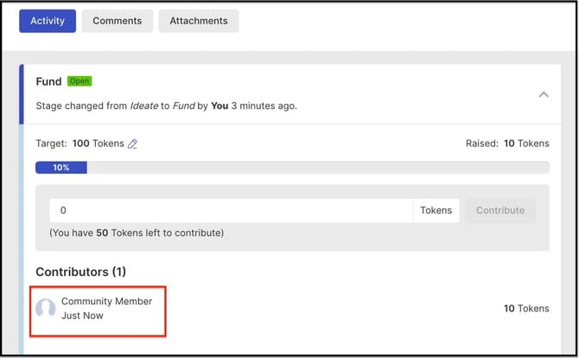Screen dimensions: 579x358
Task: Switch to the Activity tab
Action: point(48,21)
